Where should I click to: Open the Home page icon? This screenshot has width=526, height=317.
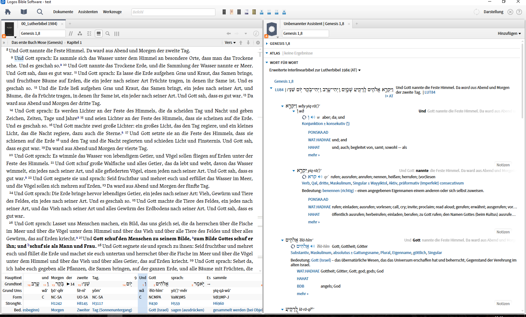[8, 12]
